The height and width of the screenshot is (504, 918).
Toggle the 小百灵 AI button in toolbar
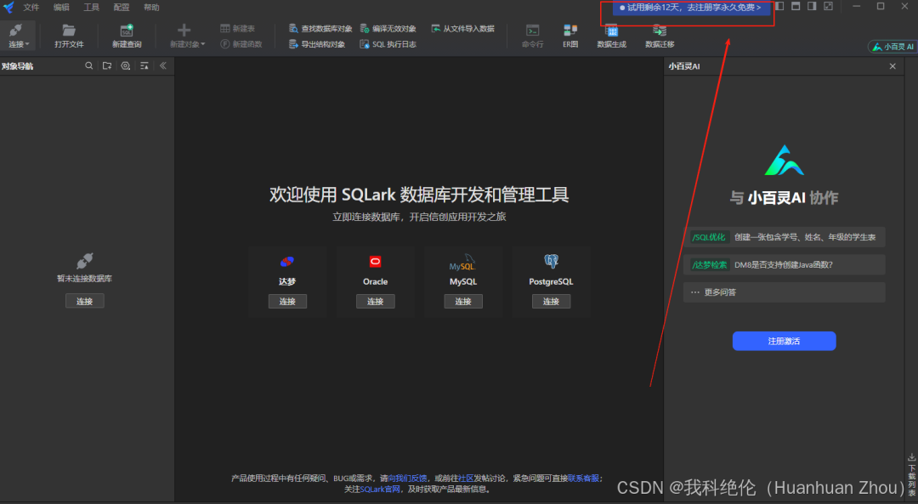pos(892,47)
